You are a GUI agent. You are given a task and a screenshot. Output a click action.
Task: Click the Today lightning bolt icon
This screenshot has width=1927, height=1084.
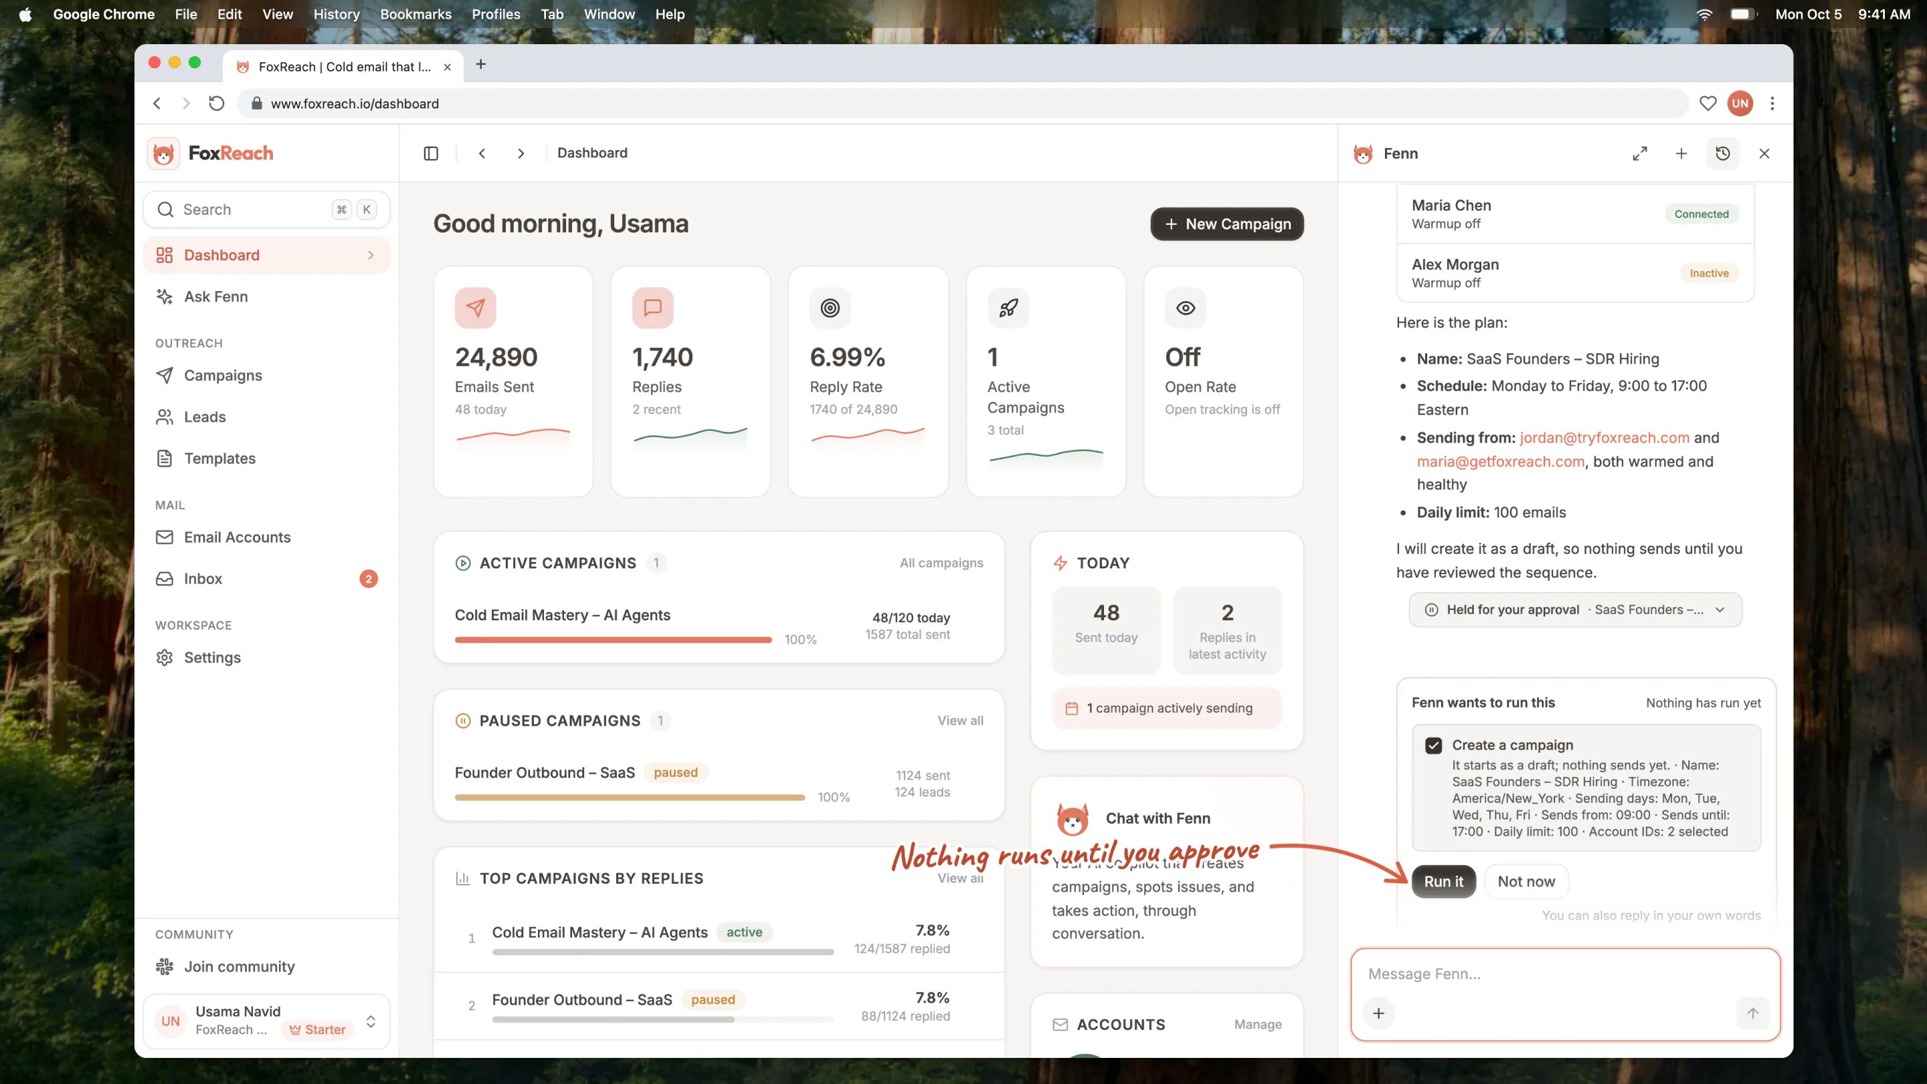pos(1061,563)
